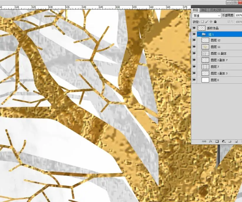Image resolution: width=242 pixels, height=202 pixels.
Task: Add a layer mask
Action: pos(217,141)
